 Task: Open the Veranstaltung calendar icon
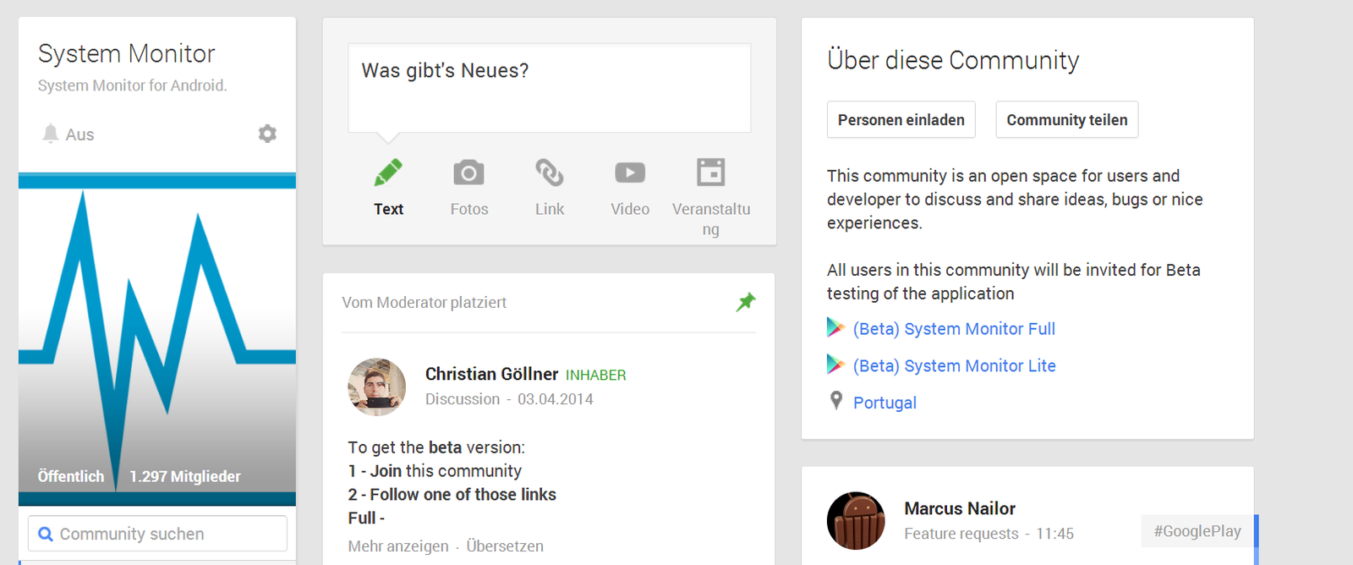tap(710, 173)
